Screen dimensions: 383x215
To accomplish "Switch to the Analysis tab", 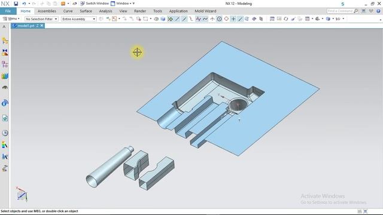I will [x=105, y=11].
